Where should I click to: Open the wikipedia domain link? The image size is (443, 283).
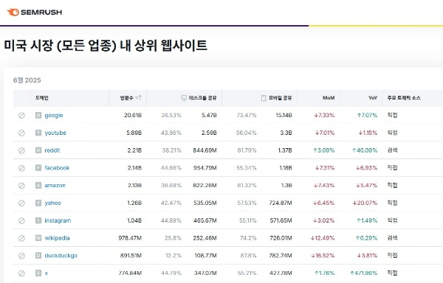(57, 238)
